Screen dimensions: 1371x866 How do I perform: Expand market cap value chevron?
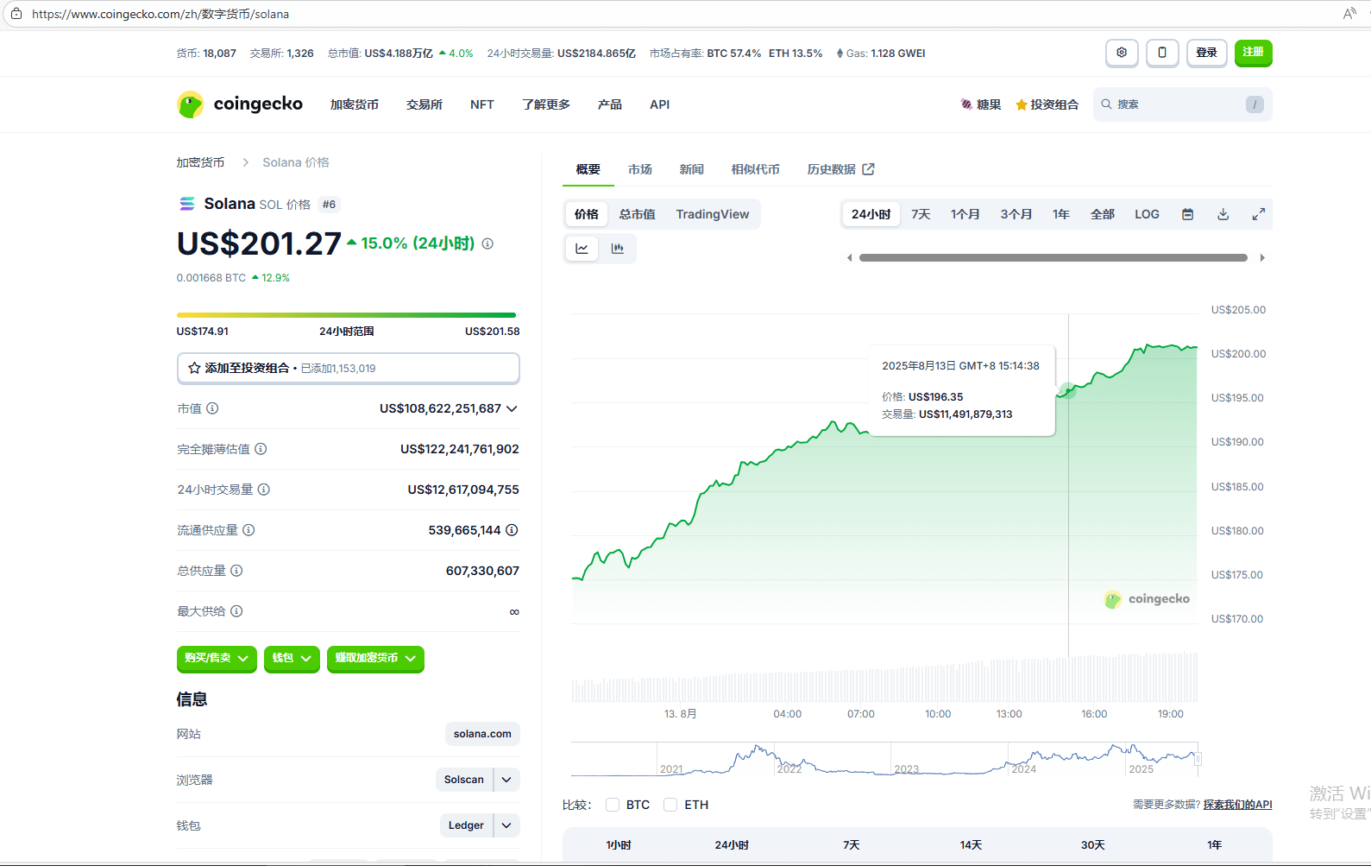pos(512,408)
